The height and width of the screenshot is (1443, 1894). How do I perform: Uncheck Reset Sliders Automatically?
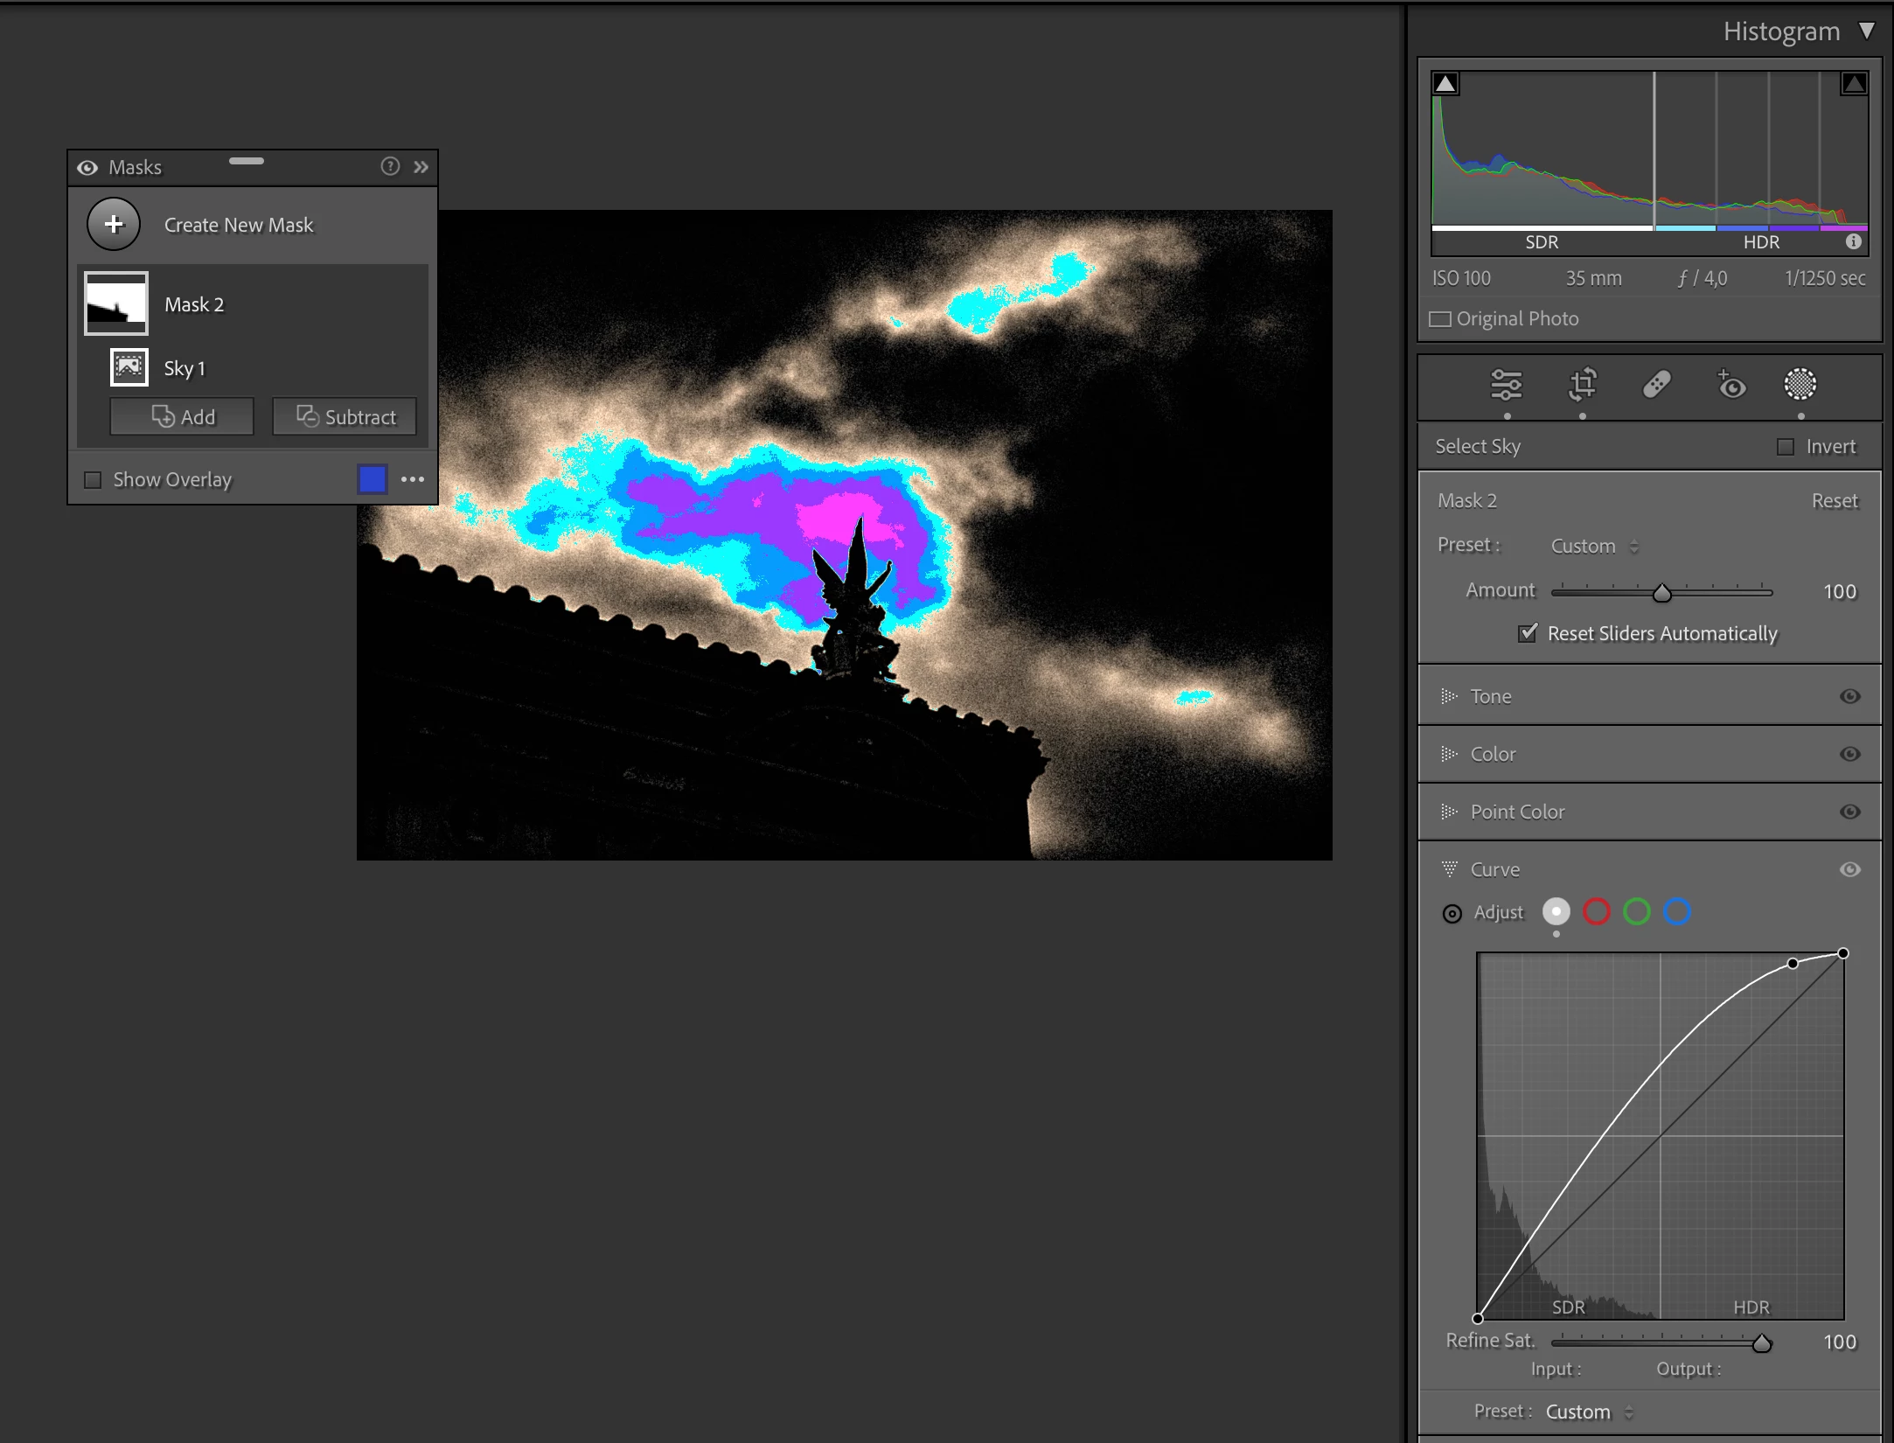click(x=1528, y=633)
